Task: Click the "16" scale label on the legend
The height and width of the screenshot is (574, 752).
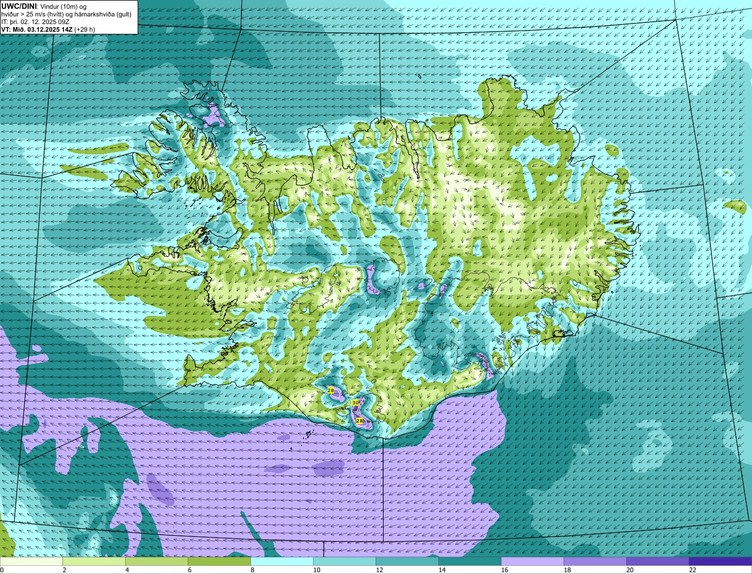Action: tap(505, 570)
